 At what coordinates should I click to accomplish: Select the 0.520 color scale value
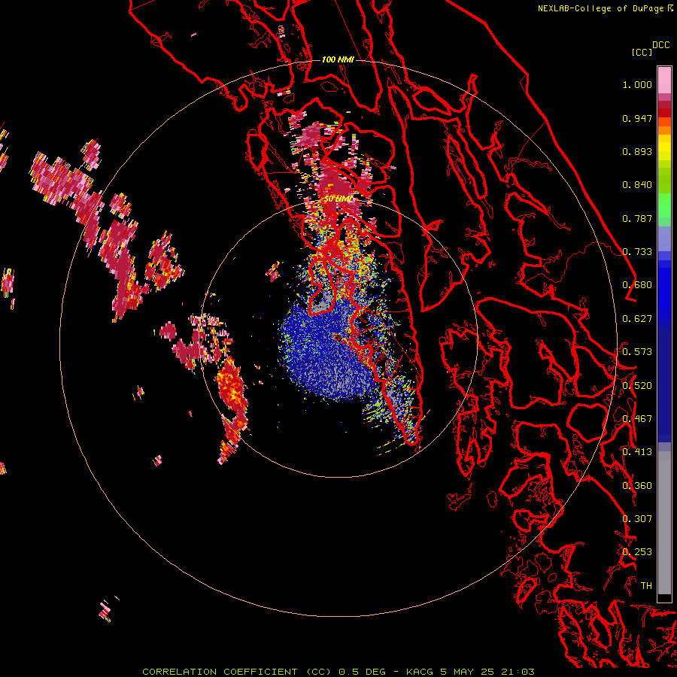pyautogui.click(x=637, y=386)
